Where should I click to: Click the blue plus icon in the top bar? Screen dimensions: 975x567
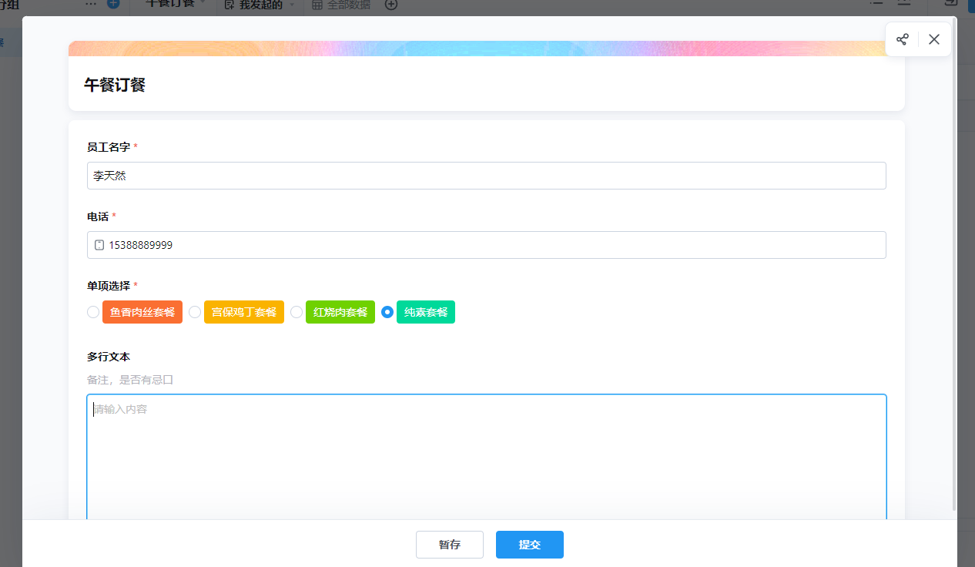(x=113, y=5)
